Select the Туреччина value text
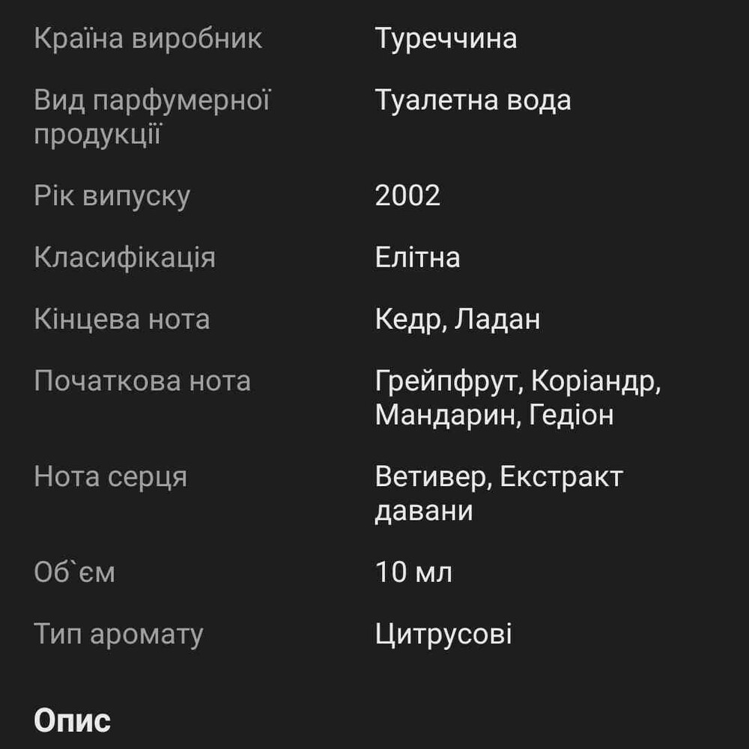Image resolution: width=749 pixels, height=749 pixels. point(446,38)
